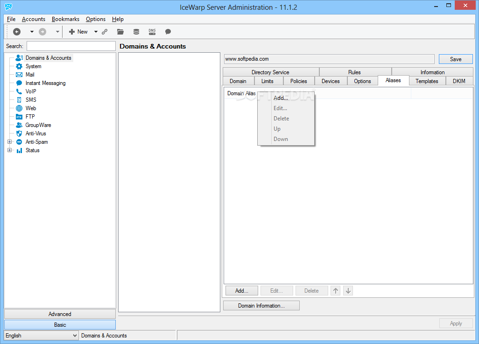479x344 pixels.
Task: Switch to the Rules tab
Action: 355,72
